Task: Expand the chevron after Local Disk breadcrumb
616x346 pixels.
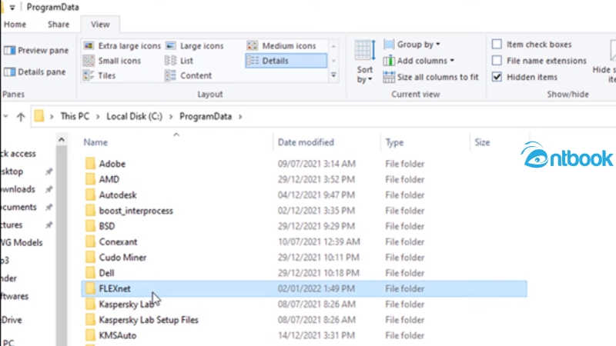Action: [x=171, y=117]
